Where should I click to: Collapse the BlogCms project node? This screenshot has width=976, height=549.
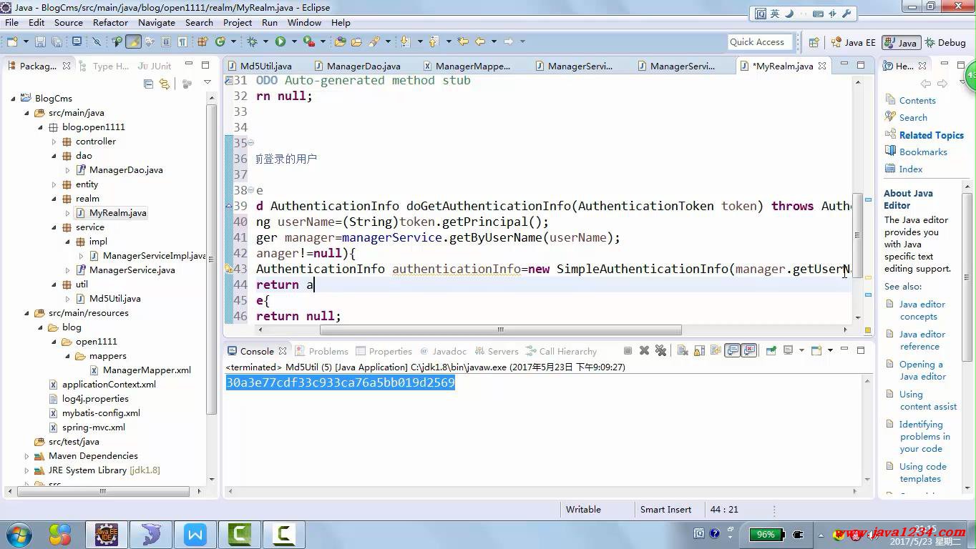pyautogui.click(x=14, y=99)
